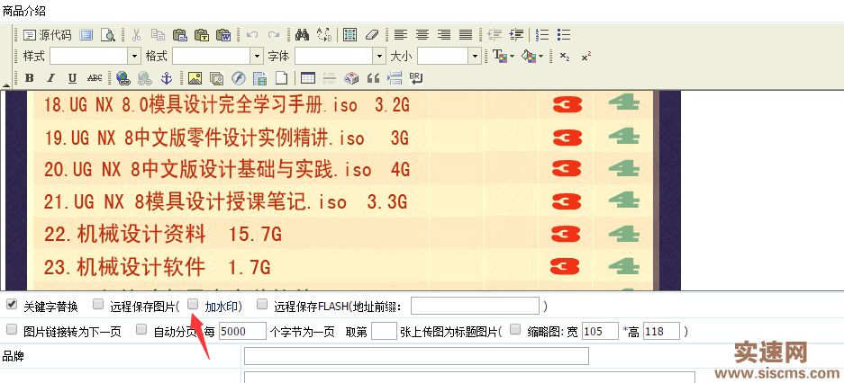Focus the FLASH 地址前缀 input field
The width and height of the screenshot is (844, 383).
point(475,307)
